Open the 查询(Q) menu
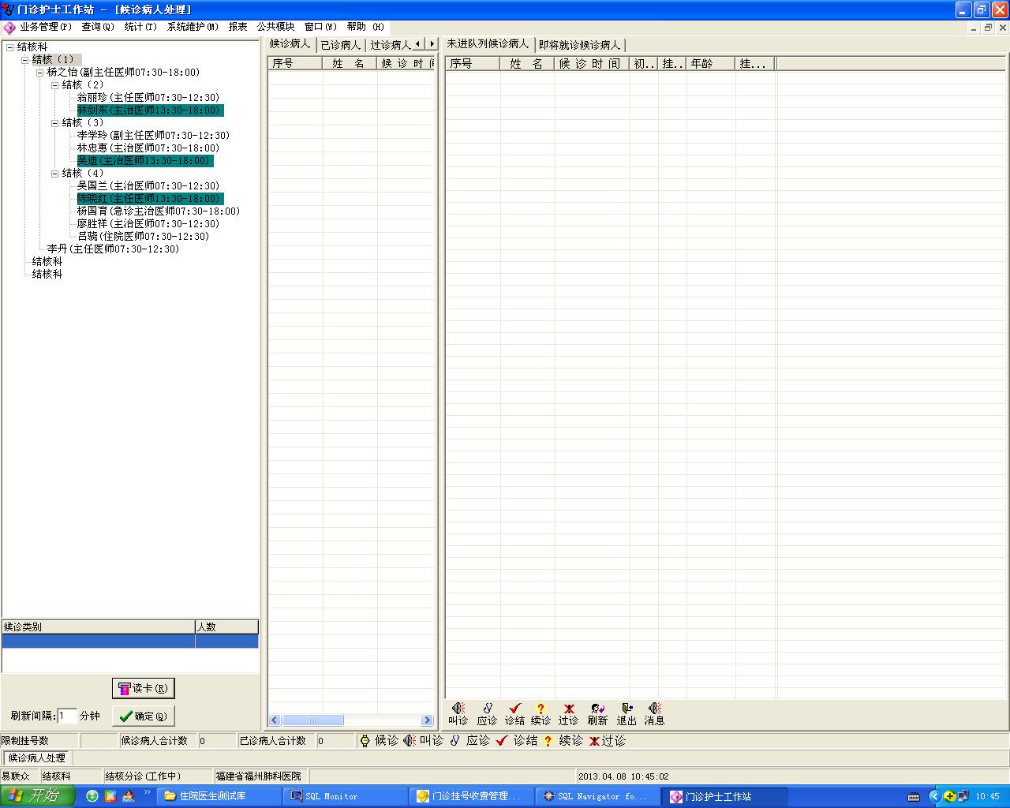Screen dimensions: 1010x808 pos(98,27)
